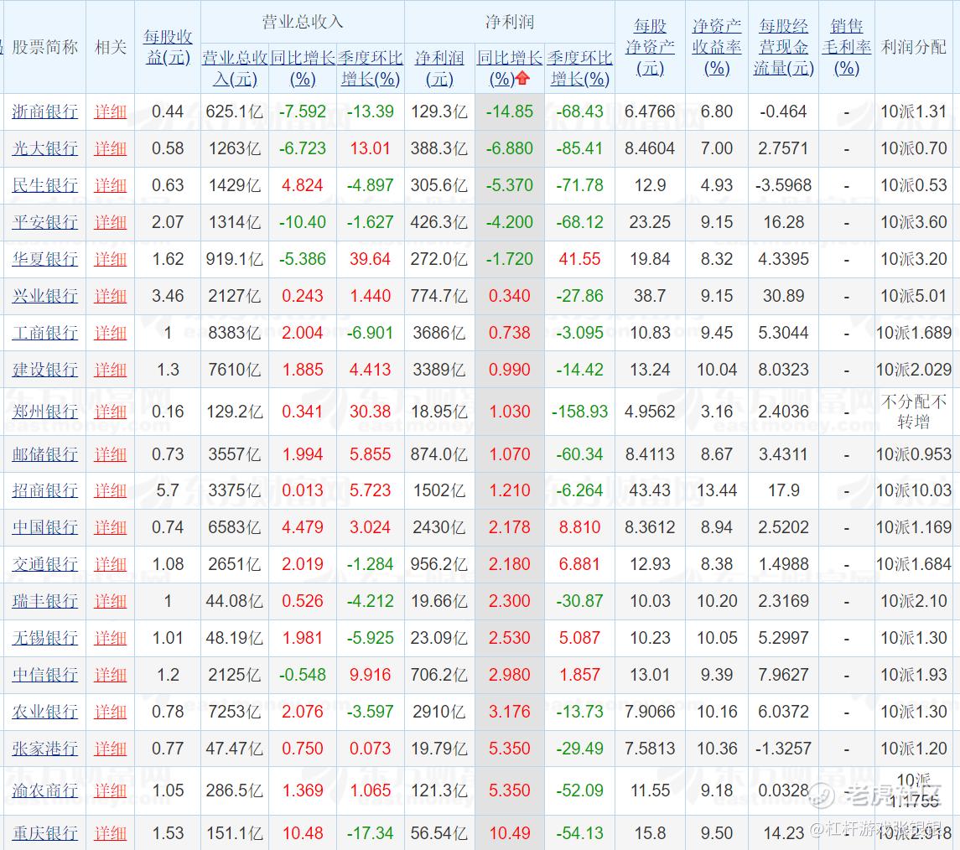The height and width of the screenshot is (850, 960).
Task: Sort by 销售毛利率(%) column header
Action: coord(847,47)
